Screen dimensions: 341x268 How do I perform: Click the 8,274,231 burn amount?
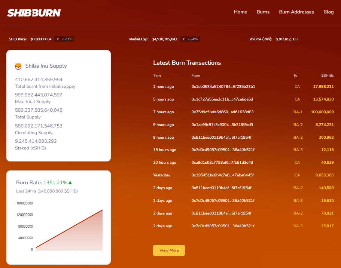coord(324,125)
